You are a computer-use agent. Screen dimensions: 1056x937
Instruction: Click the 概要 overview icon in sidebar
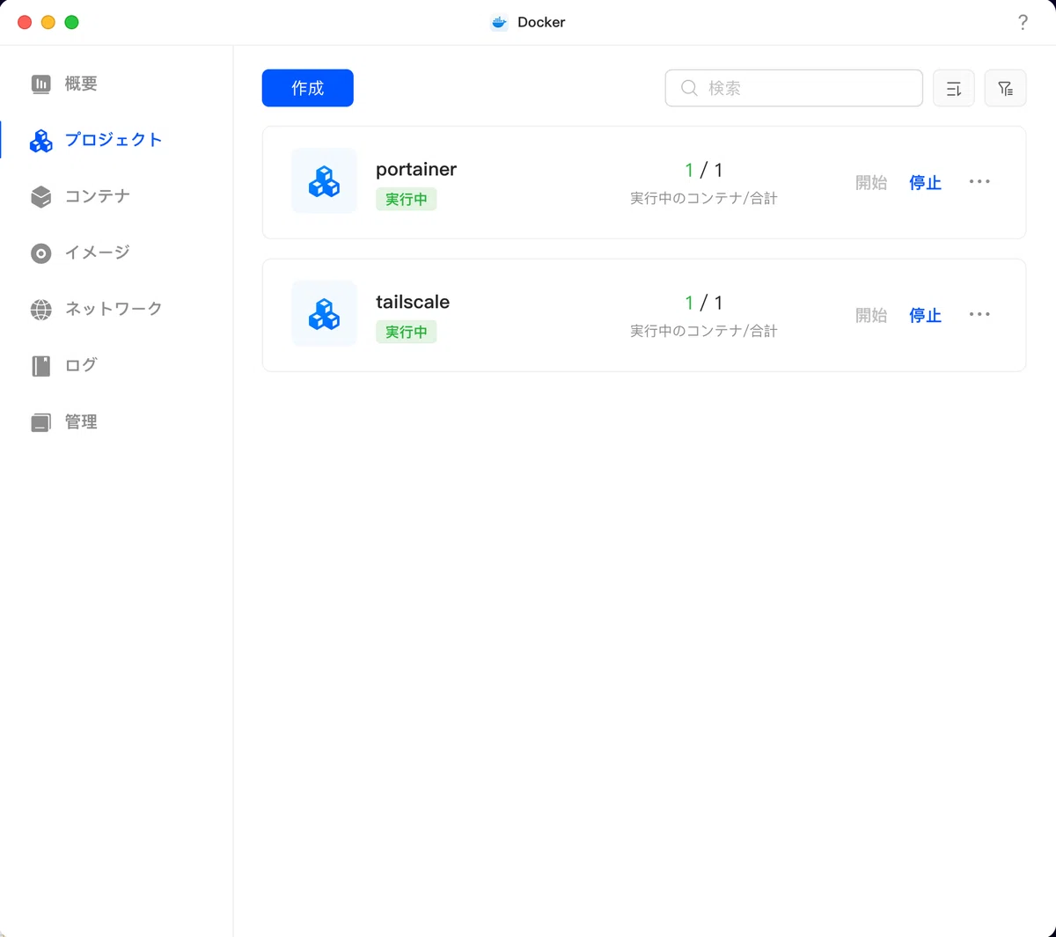(x=41, y=84)
